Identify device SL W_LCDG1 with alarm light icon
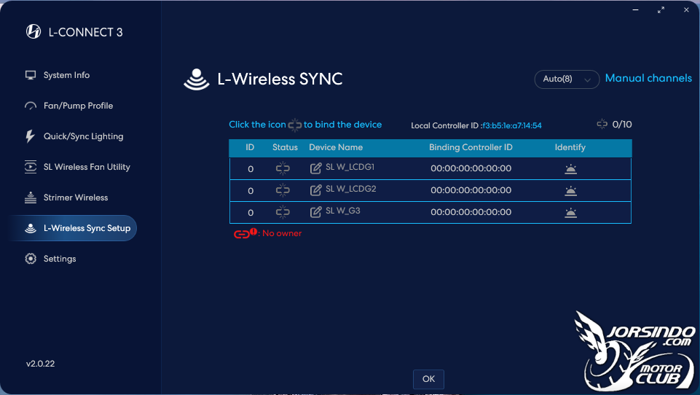Viewport: 700px width, 395px height. point(570,169)
